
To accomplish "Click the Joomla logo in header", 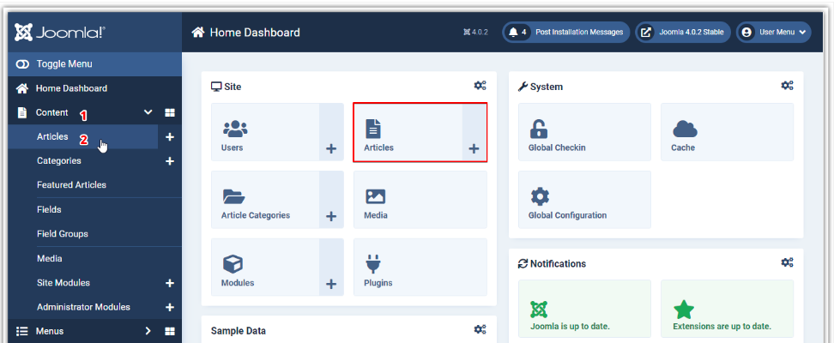I will coord(59,33).
